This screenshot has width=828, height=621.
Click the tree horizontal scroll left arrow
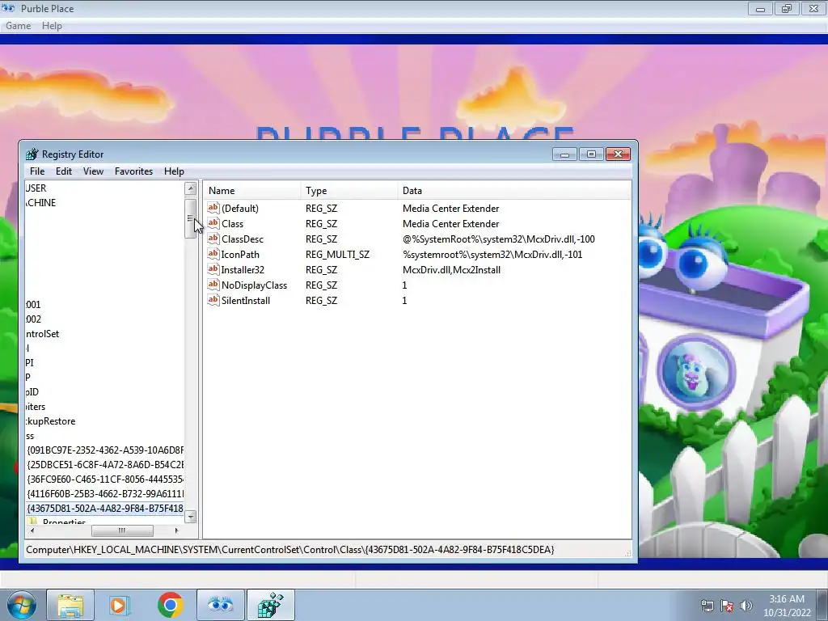(x=32, y=530)
